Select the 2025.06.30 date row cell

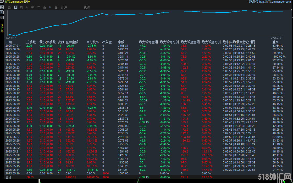coord(13,49)
